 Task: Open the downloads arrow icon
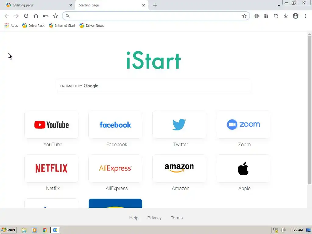(286, 16)
